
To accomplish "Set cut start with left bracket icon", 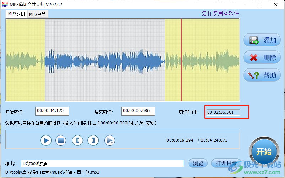I will tap(77, 140).
